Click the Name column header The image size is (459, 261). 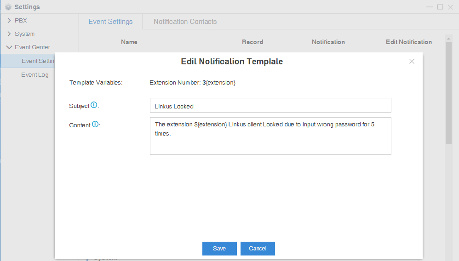[129, 42]
